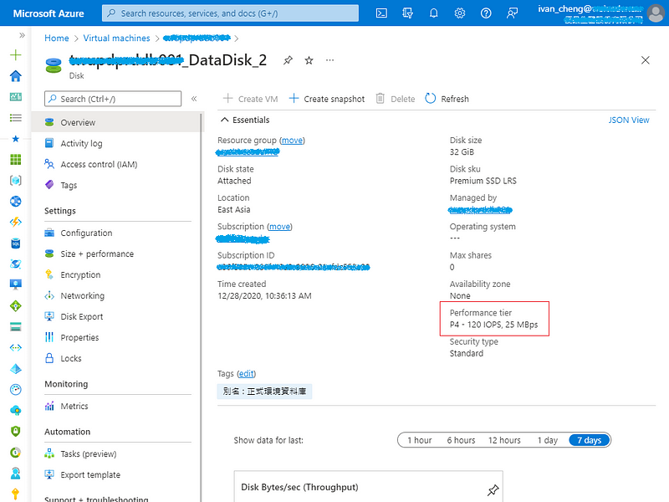Image resolution: width=669 pixels, height=502 pixels.
Task: Pin the disk to dashboard
Action: click(x=286, y=60)
